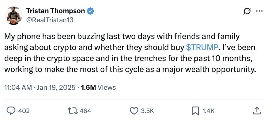Open the share upload icon
The height and width of the screenshot is (120, 271).
coord(257,111)
